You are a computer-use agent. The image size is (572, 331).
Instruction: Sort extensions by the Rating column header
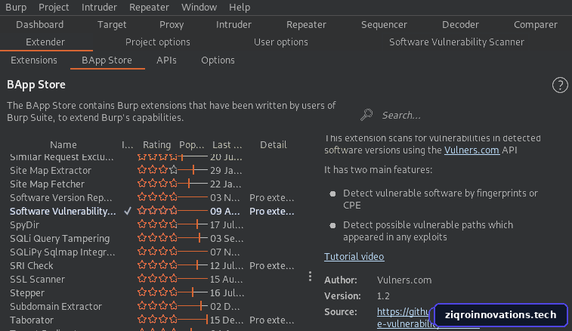(x=156, y=145)
